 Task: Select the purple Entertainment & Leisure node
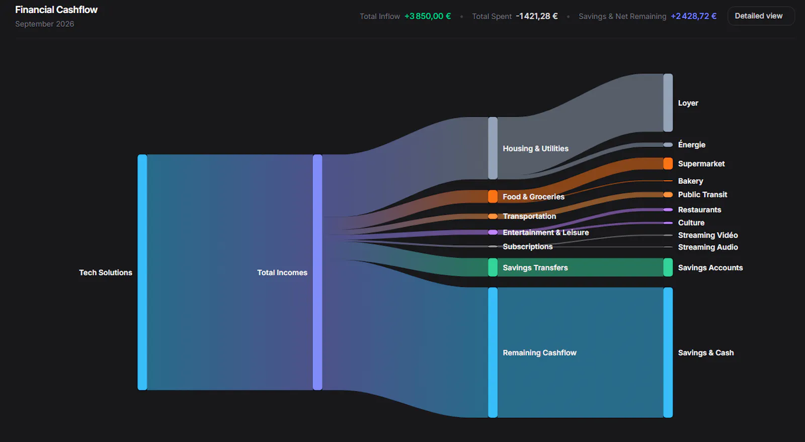493,233
